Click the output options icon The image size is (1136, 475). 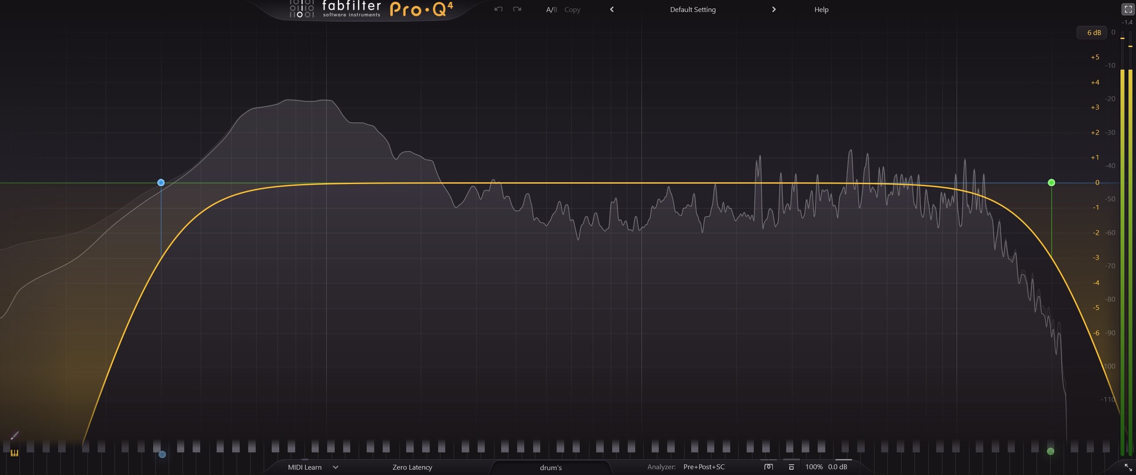click(791, 467)
